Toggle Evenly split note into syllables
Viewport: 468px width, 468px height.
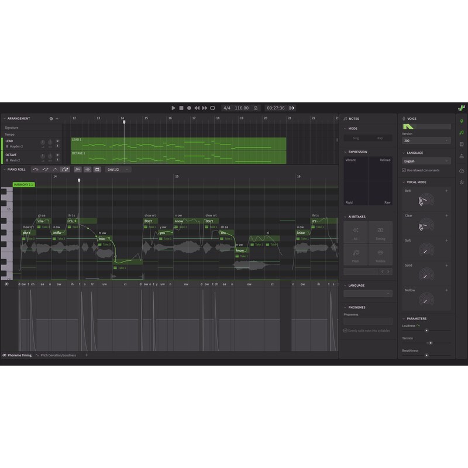click(346, 331)
